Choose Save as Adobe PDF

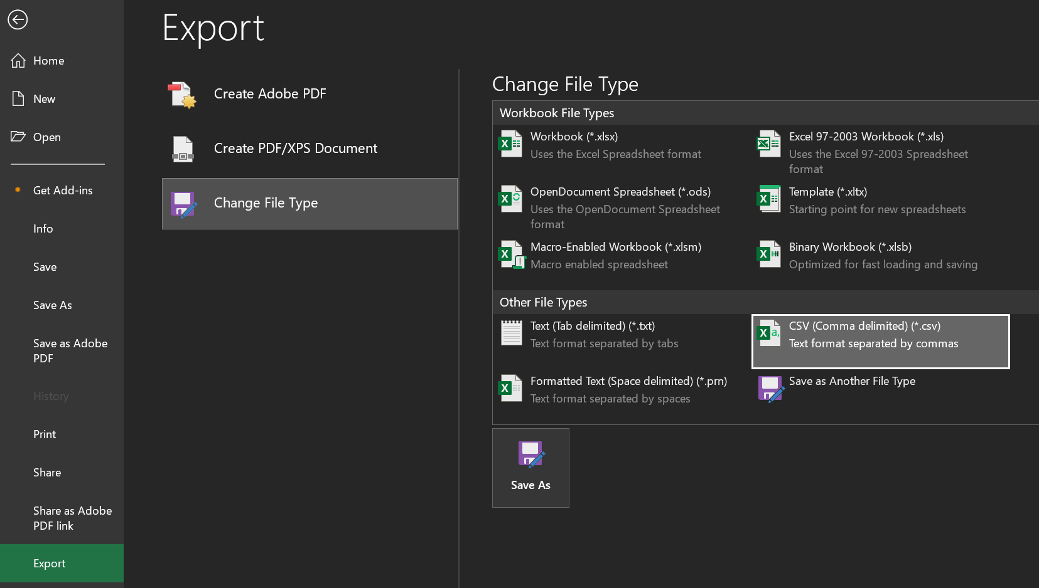pyautogui.click(x=62, y=351)
